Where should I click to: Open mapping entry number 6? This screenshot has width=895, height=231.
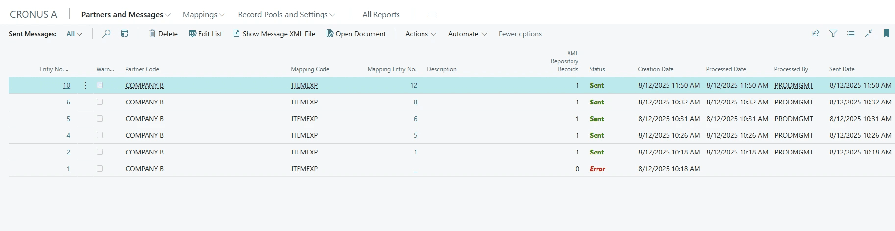coord(415,119)
